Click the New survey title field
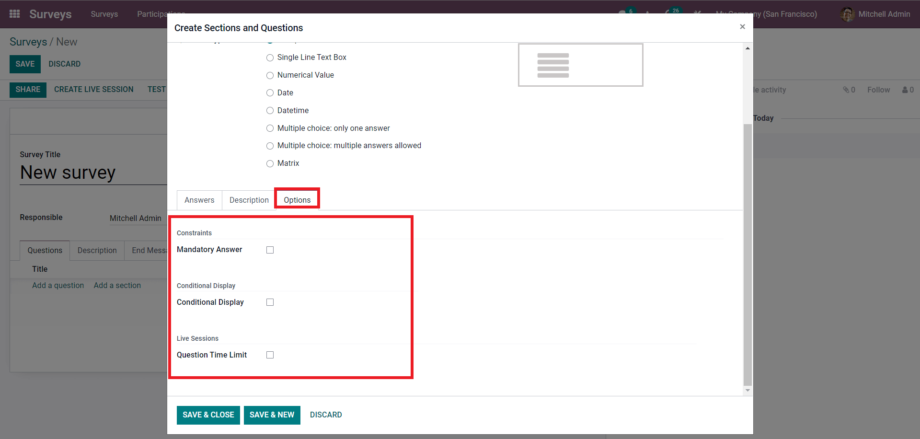Viewport: 920px width, 439px height. (x=93, y=173)
